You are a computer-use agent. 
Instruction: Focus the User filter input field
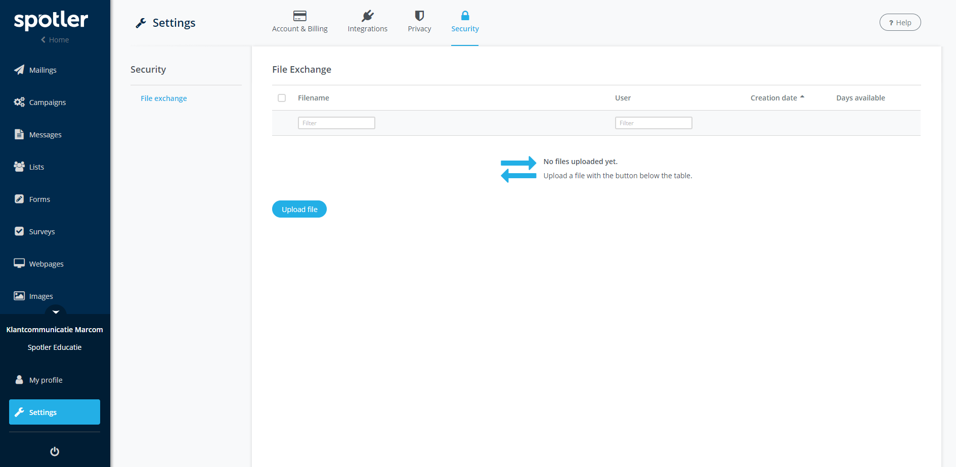point(653,123)
